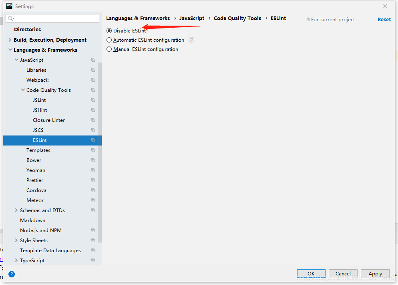The image size is (398, 285).
Task: Expand the Schemas and DTDs node
Action: click(16, 210)
